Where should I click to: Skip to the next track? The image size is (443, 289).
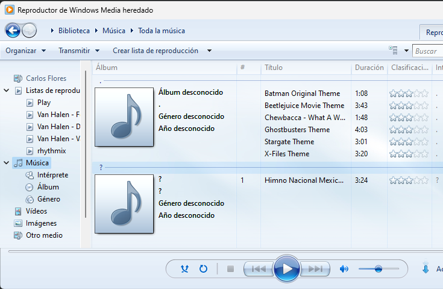[315, 269]
